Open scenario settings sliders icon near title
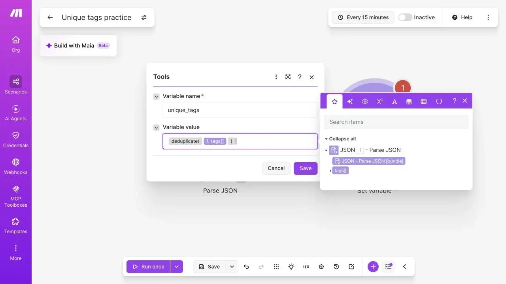 [144, 17]
